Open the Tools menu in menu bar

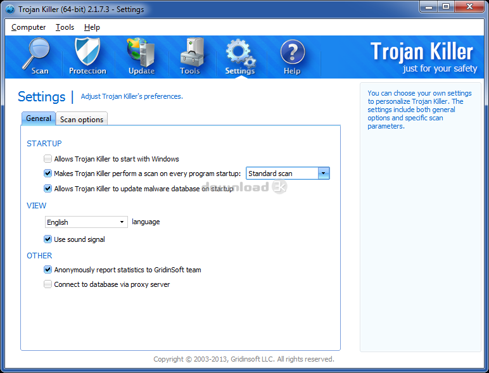point(65,27)
